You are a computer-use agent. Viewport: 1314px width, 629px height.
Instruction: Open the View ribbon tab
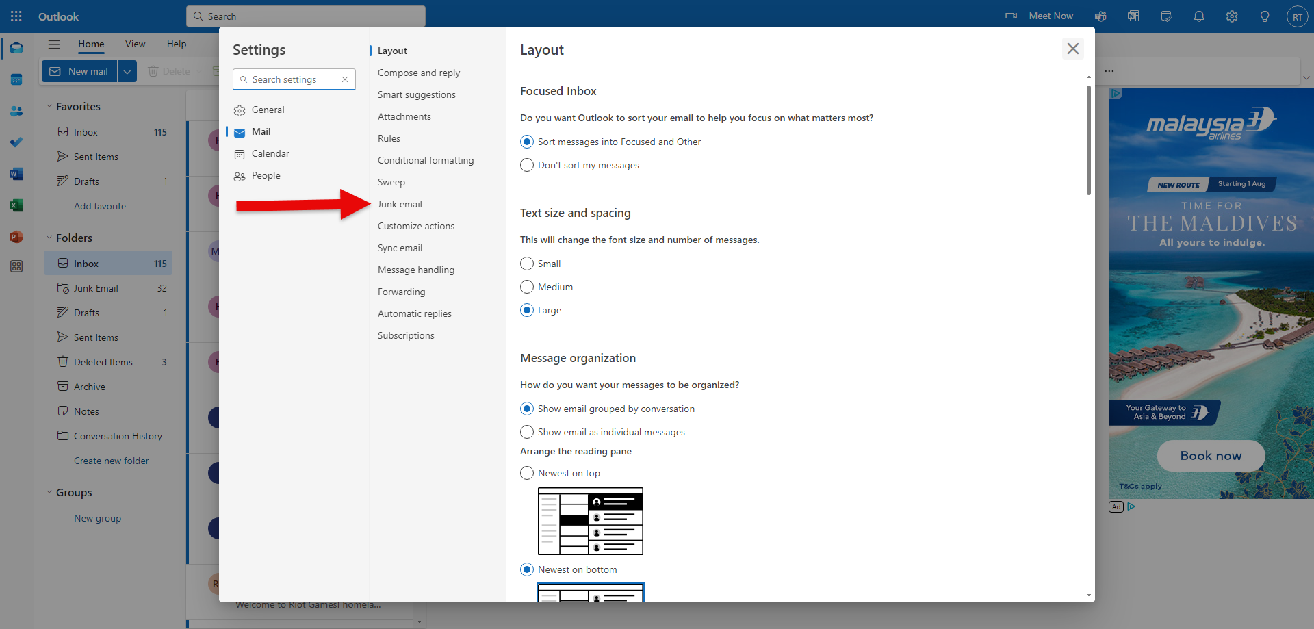[x=135, y=44]
